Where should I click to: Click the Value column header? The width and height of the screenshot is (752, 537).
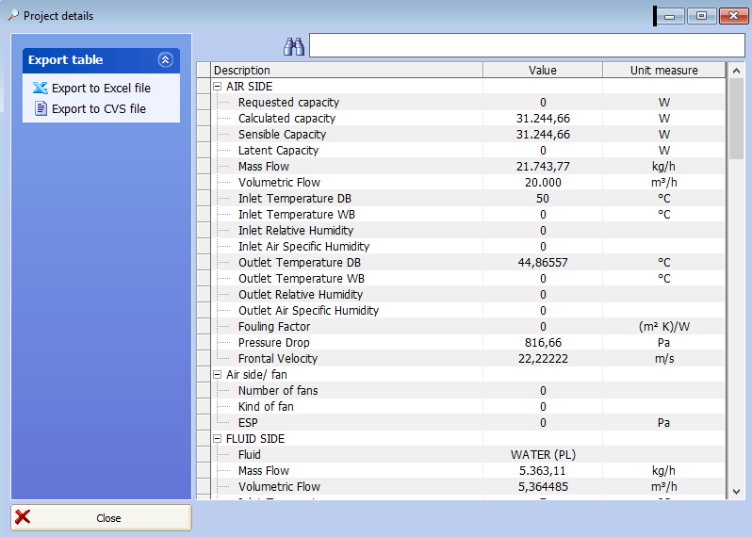click(543, 70)
